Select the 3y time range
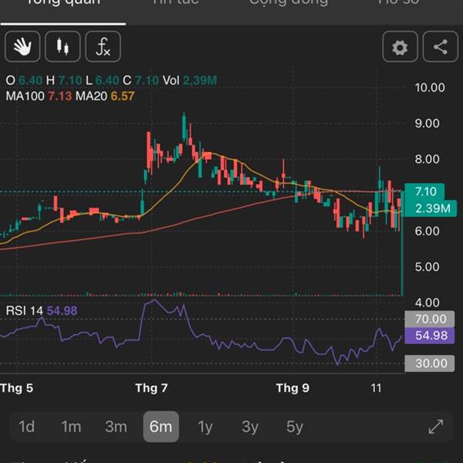The height and width of the screenshot is (463, 463). (x=250, y=427)
